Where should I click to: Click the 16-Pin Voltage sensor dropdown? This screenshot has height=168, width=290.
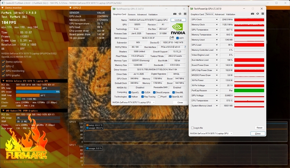[217, 85]
